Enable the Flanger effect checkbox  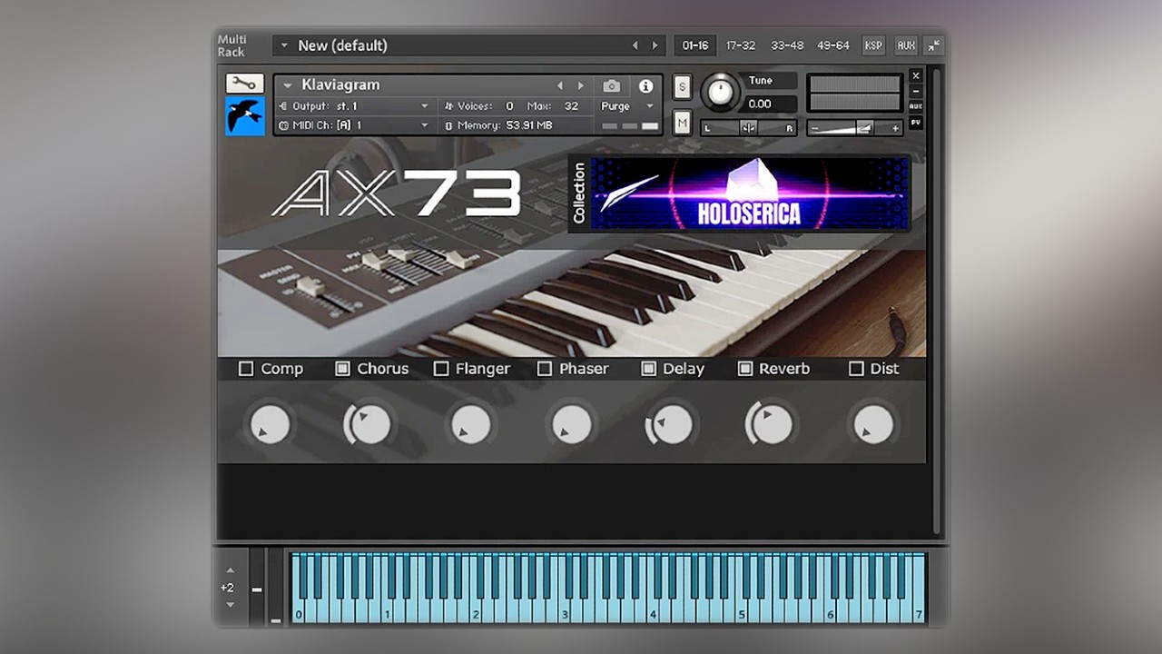pyautogui.click(x=441, y=369)
